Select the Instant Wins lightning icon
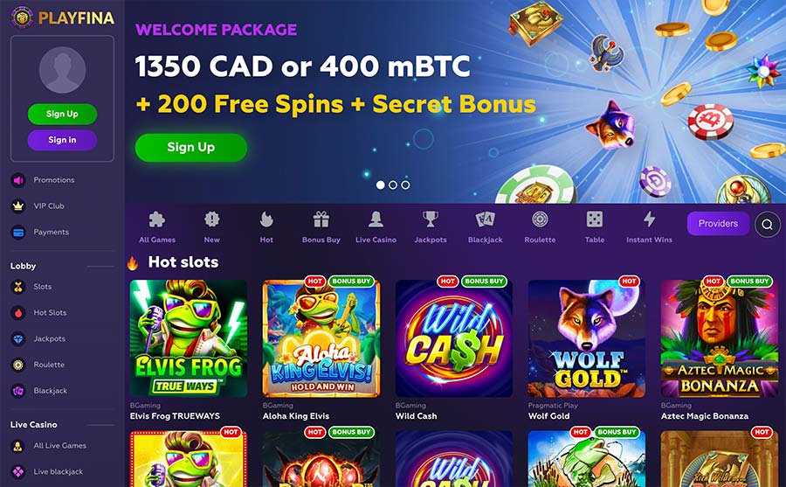 pyautogui.click(x=649, y=219)
